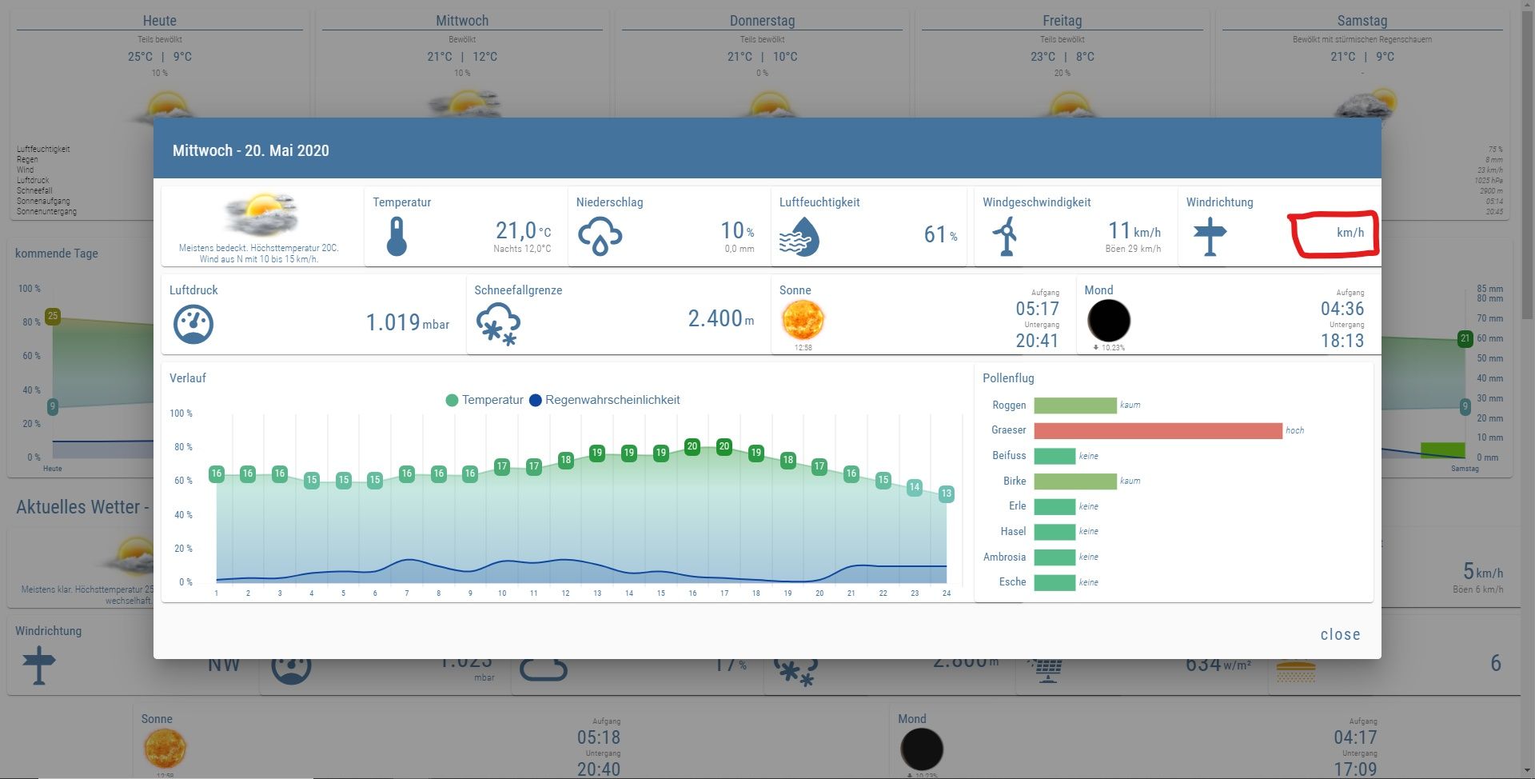This screenshot has height=779, width=1535.
Task: Click the Roggen pollen bar
Action: coord(1075,405)
